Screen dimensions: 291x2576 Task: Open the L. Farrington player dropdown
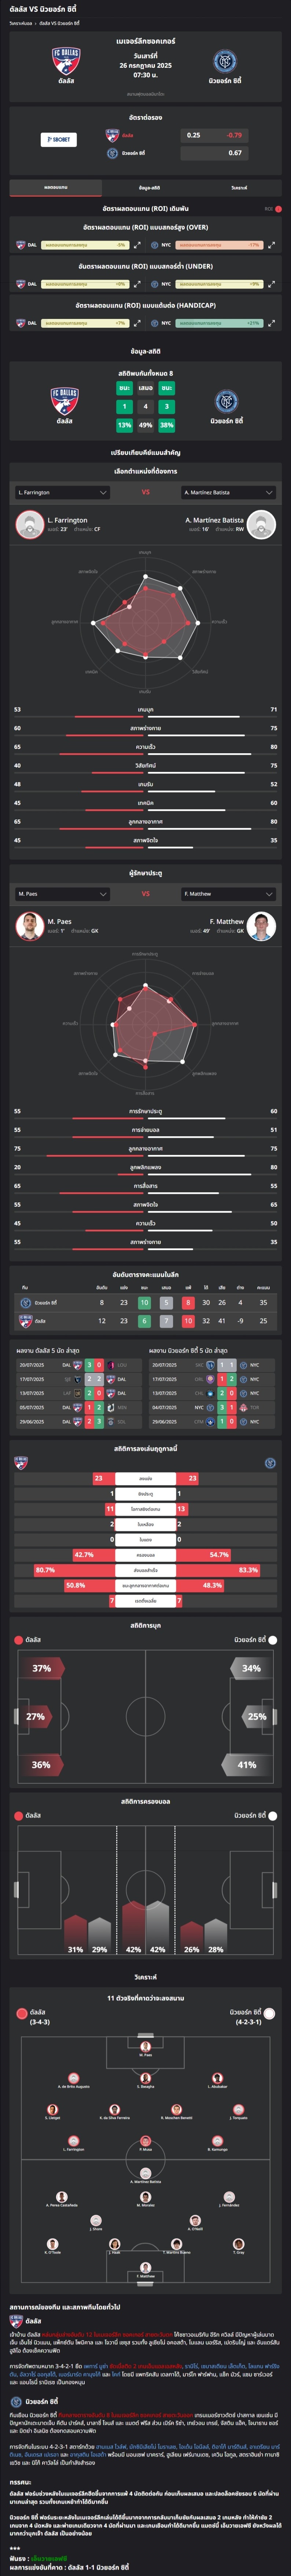click(x=62, y=492)
